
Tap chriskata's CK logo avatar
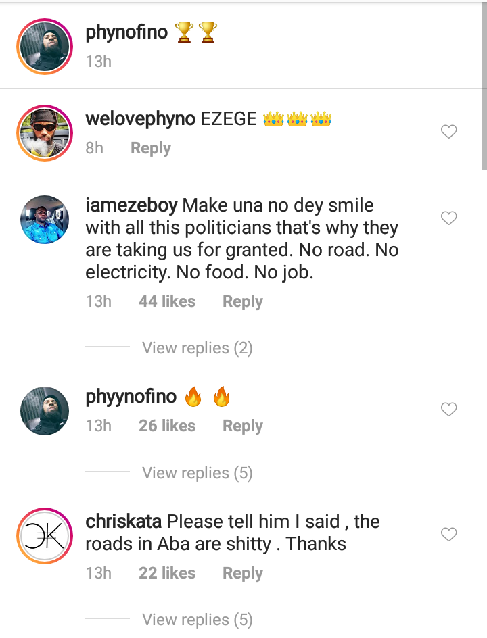(x=44, y=535)
